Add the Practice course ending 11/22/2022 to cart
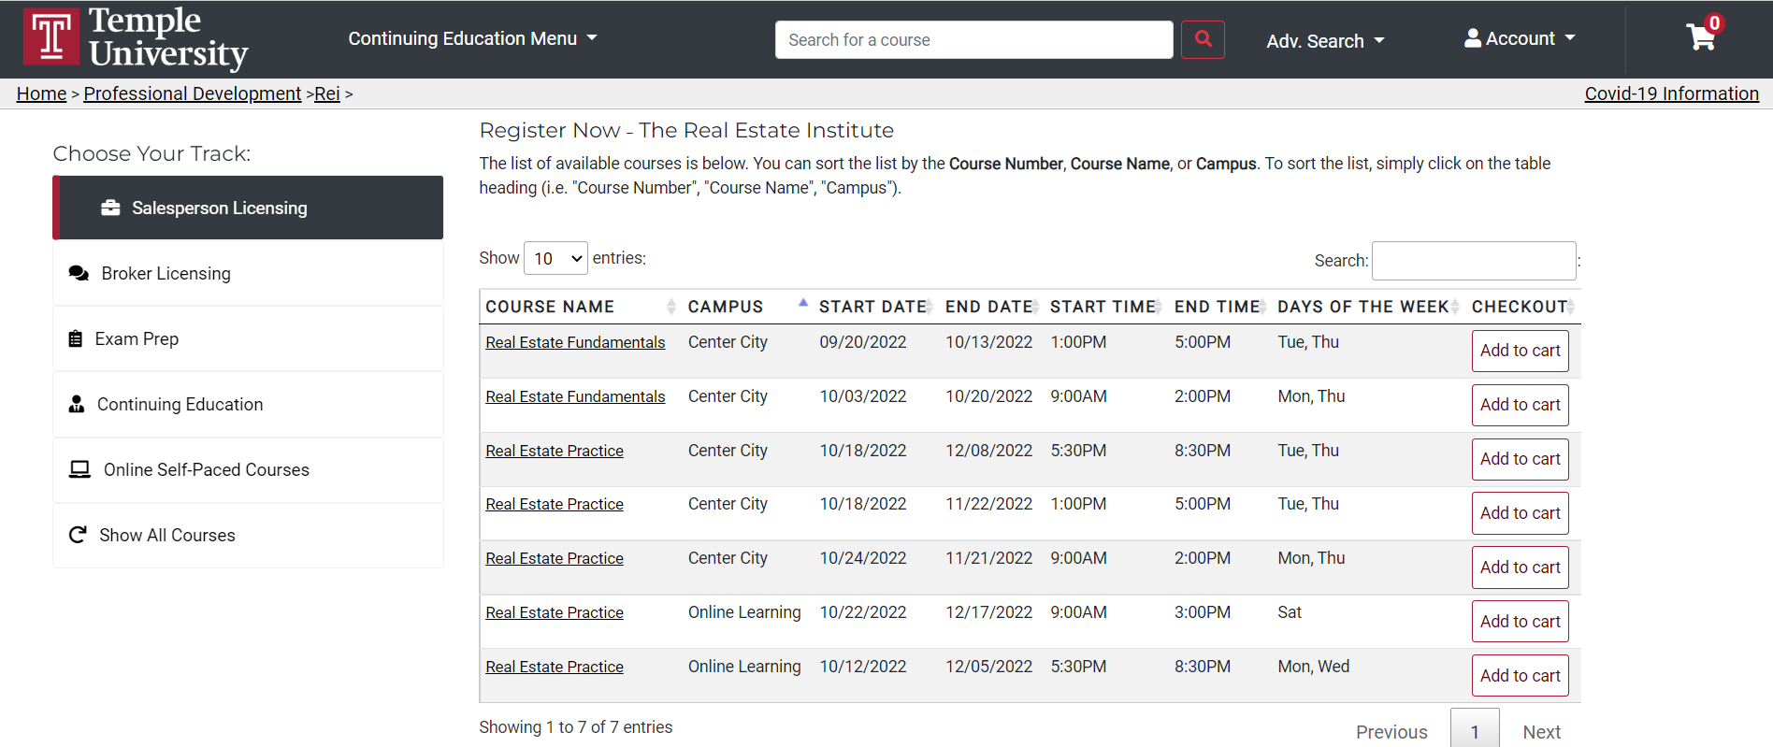1773x747 pixels. pyautogui.click(x=1520, y=513)
